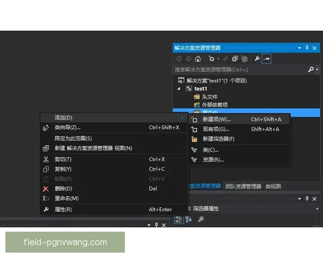The image size is (323, 258).
Task: Choose 重命名(M) from context menu
Action: 114,198
